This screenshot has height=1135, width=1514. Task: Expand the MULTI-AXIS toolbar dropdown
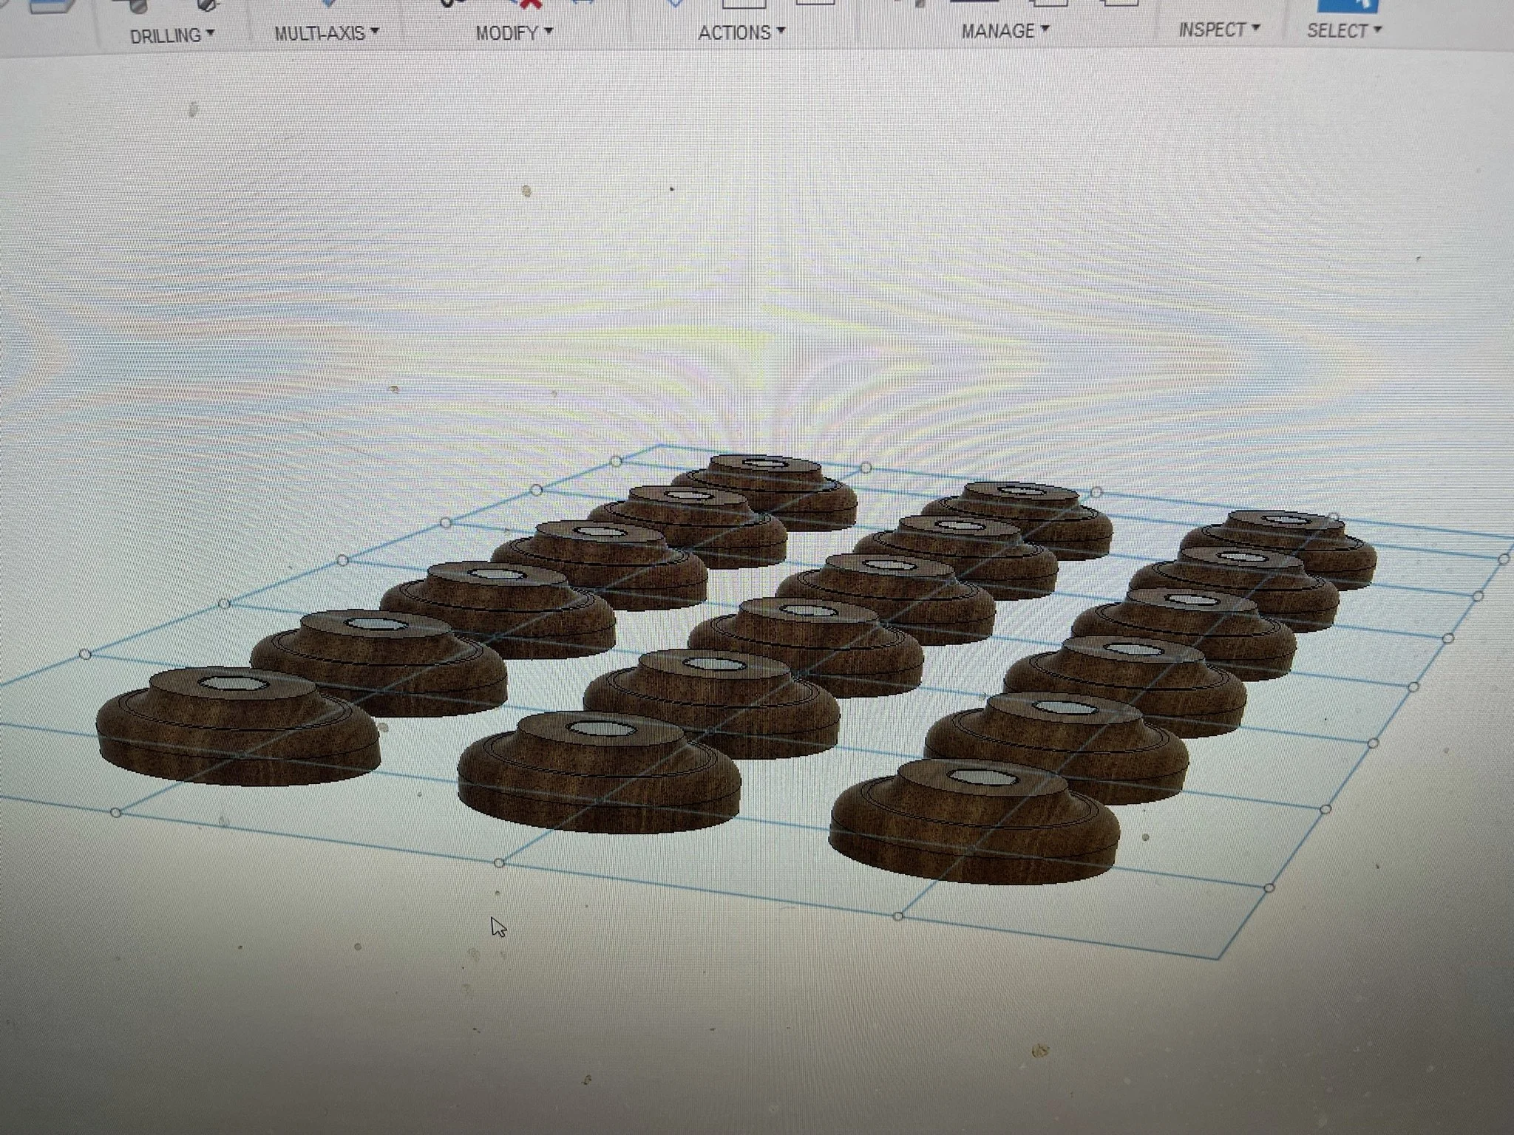[326, 33]
